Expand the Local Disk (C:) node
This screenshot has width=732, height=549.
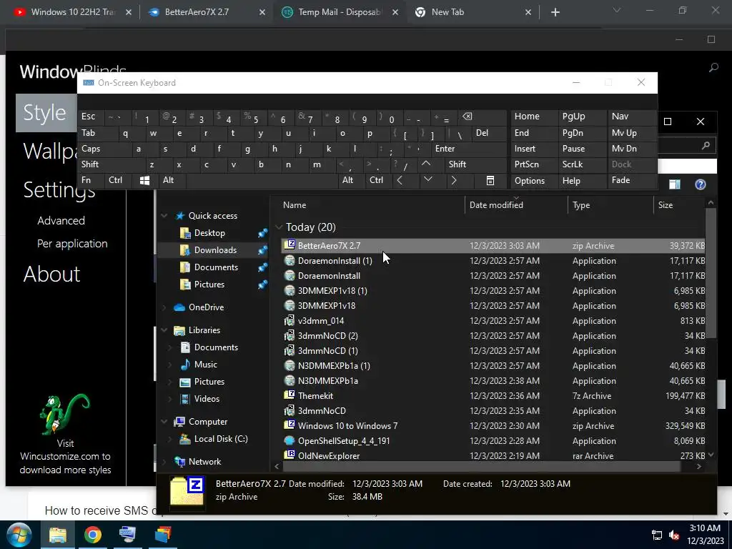coord(170,439)
